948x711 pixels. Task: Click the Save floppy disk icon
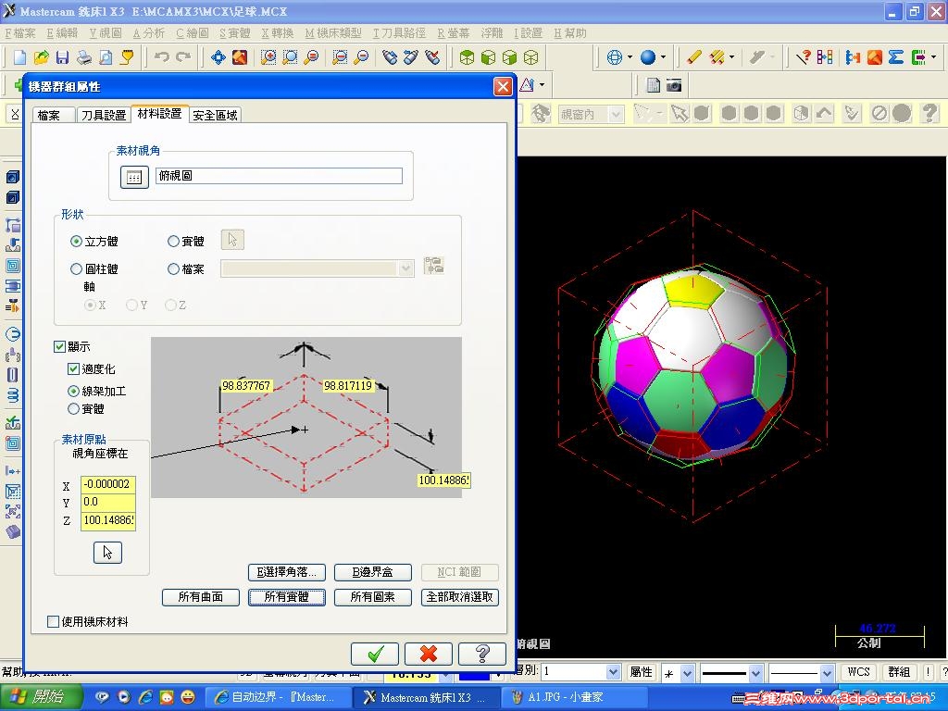pos(62,57)
